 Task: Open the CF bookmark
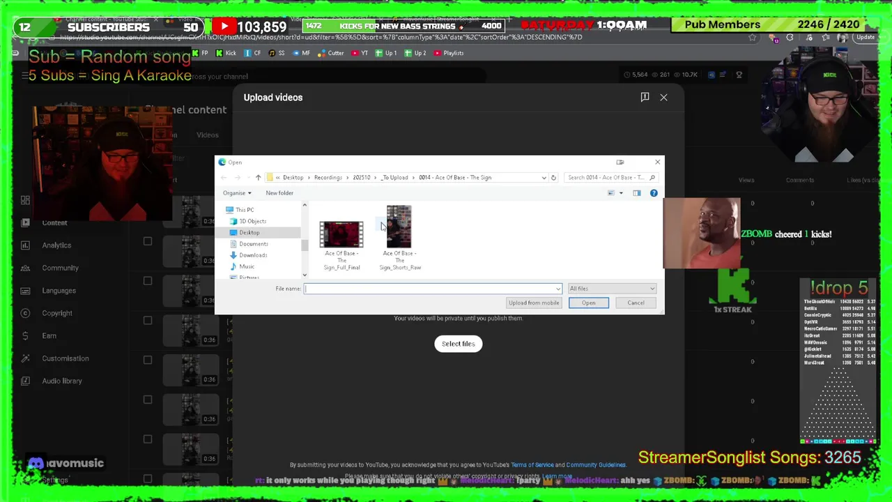click(x=253, y=53)
